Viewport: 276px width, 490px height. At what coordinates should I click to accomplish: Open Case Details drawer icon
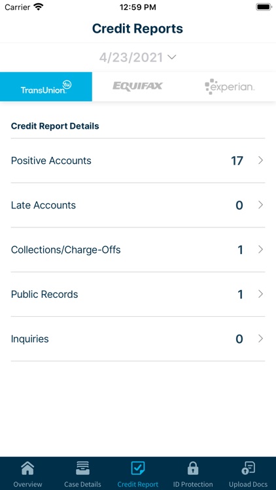82,468
